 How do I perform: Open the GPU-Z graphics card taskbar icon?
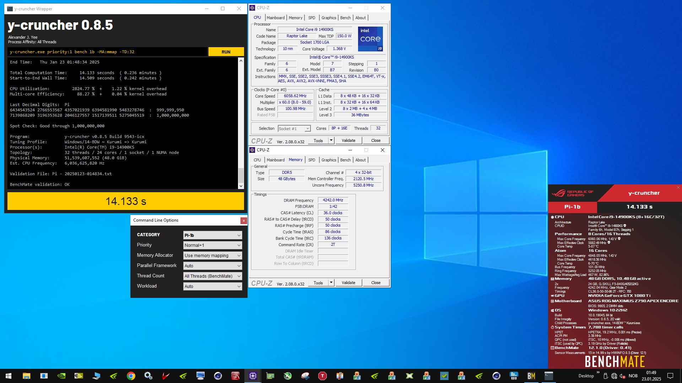(270, 376)
